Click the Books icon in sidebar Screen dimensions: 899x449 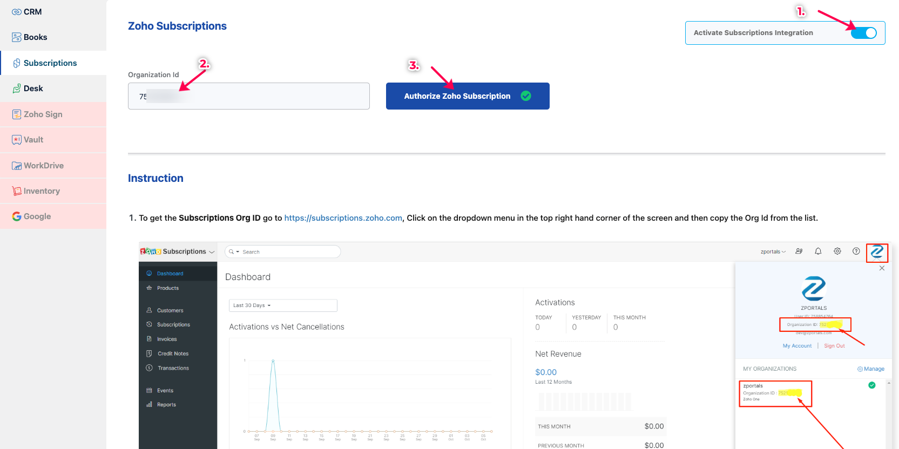coord(17,37)
